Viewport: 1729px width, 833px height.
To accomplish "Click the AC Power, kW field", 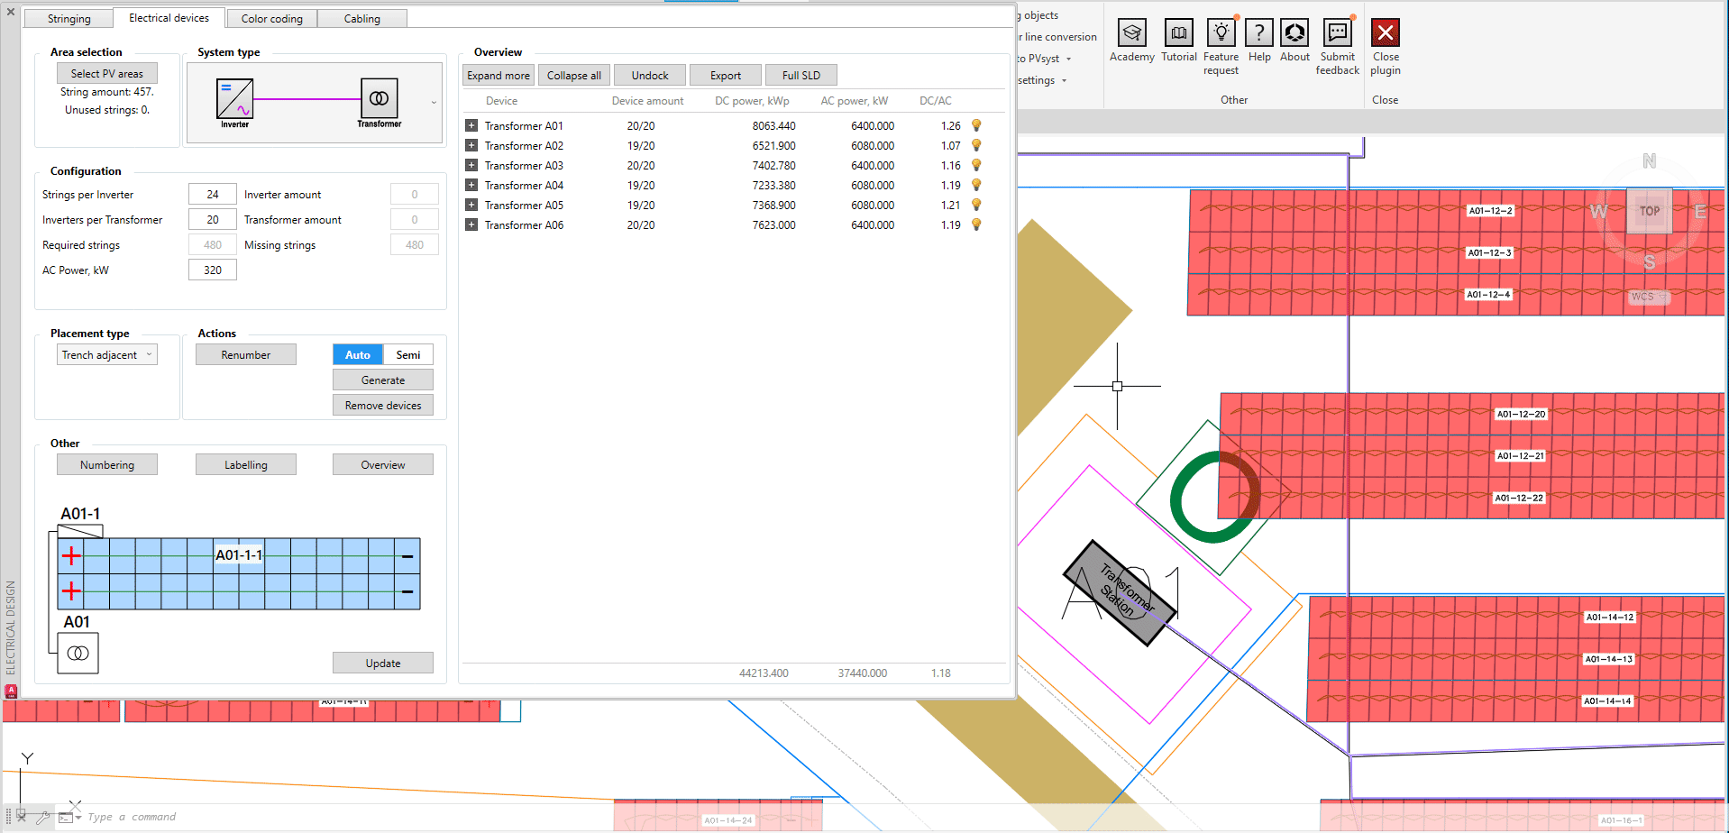I will [213, 270].
